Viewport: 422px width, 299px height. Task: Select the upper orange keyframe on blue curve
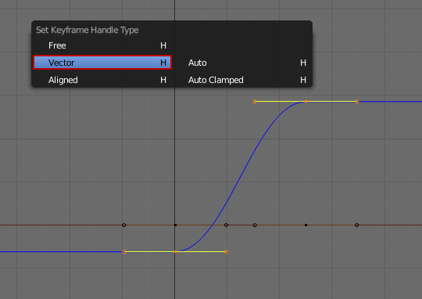tap(306, 102)
